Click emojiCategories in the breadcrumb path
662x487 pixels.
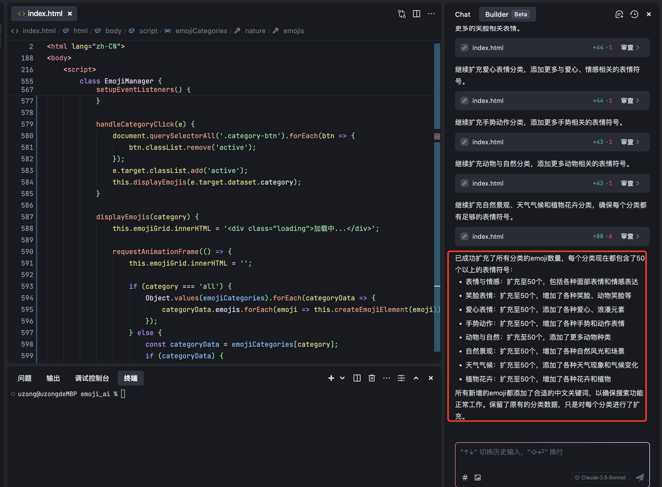[x=201, y=31]
